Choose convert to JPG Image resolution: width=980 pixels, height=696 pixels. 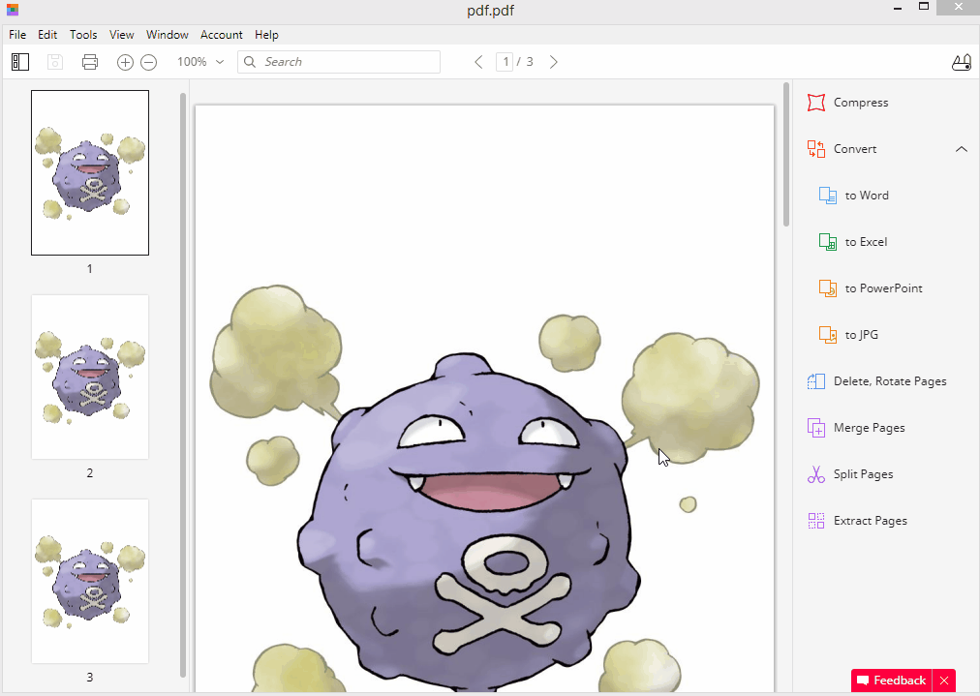(x=861, y=335)
